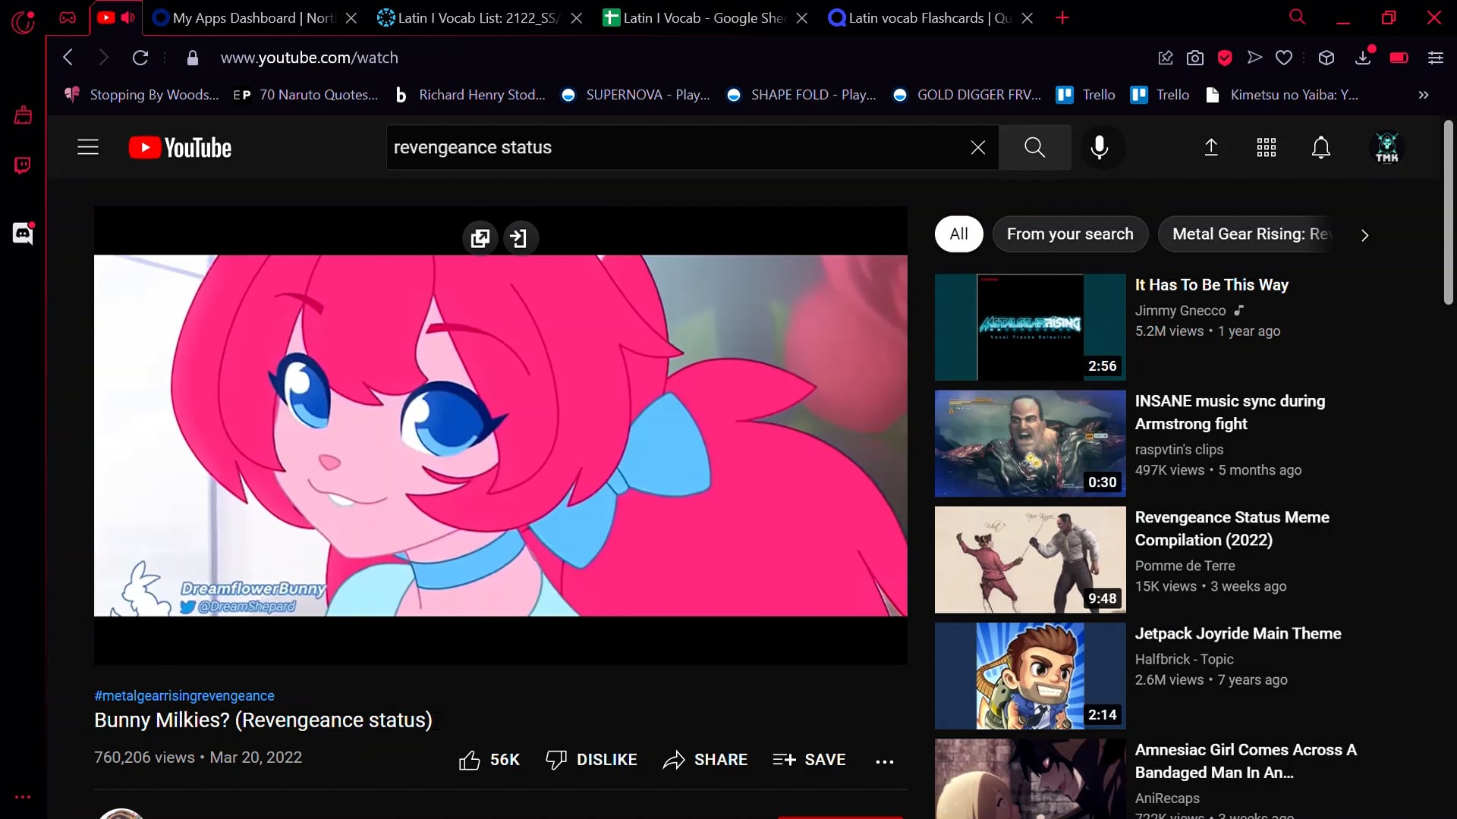Take a snapshot with camera icon
Viewport: 1457px width, 819px height.
tap(1195, 58)
